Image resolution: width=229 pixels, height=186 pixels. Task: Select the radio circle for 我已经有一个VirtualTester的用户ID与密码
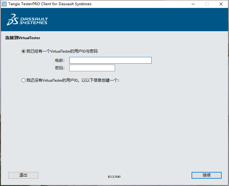(x=24, y=51)
